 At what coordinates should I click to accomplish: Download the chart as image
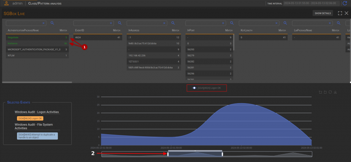click(x=335, y=92)
